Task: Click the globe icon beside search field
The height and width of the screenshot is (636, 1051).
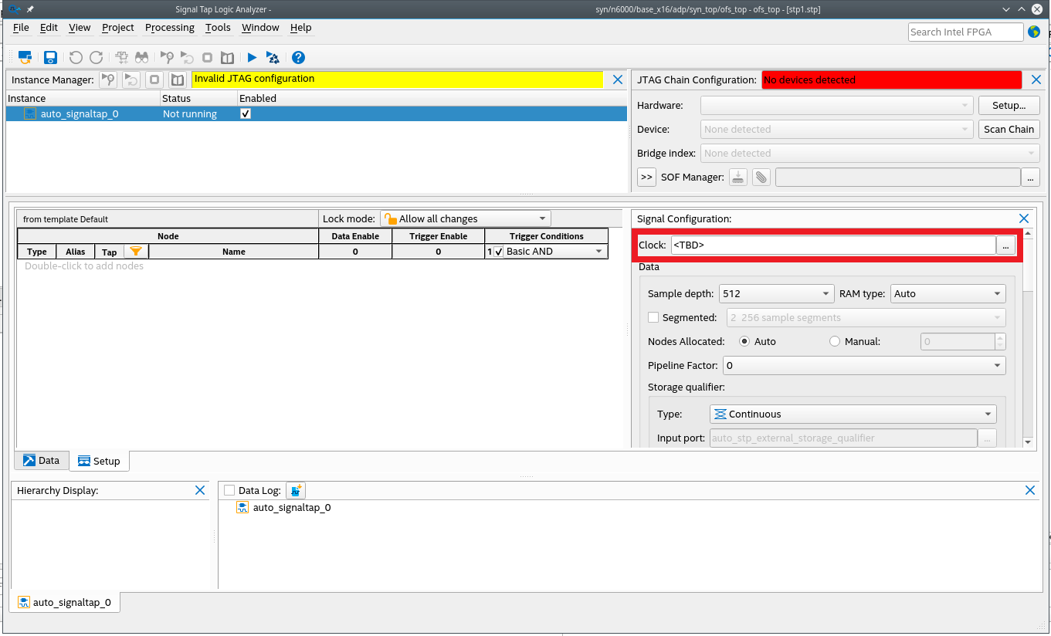Action: coord(1034,32)
